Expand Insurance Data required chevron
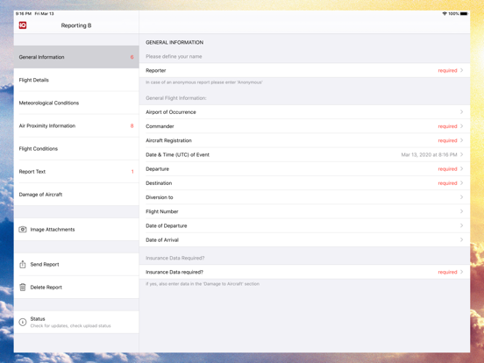Viewport: 484px width, 363px height. click(x=462, y=272)
